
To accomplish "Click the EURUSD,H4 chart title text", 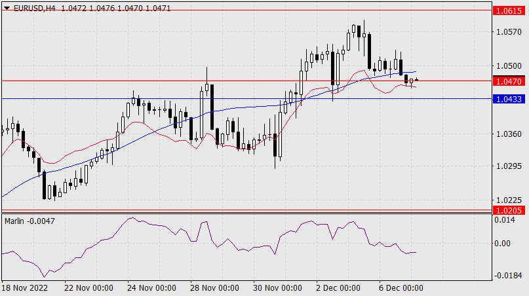I will coord(33,7).
